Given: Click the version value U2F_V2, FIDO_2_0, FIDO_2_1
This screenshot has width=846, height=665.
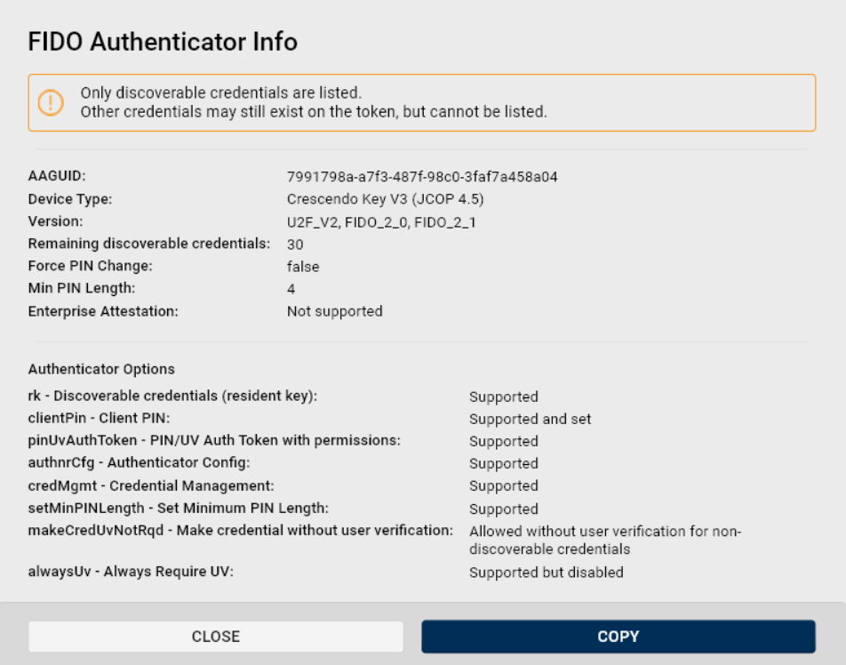Looking at the screenshot, I should click(381, 222).
